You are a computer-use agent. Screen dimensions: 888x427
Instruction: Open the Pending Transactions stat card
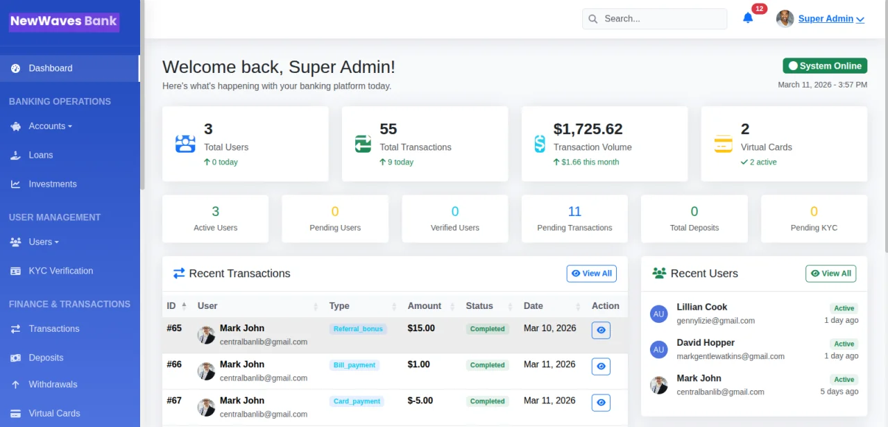pos(574,219)
